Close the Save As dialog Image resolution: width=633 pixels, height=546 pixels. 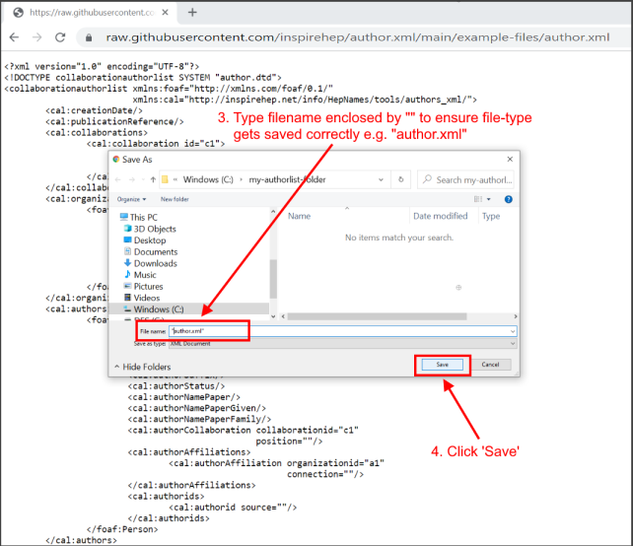(x=510, y=159)
